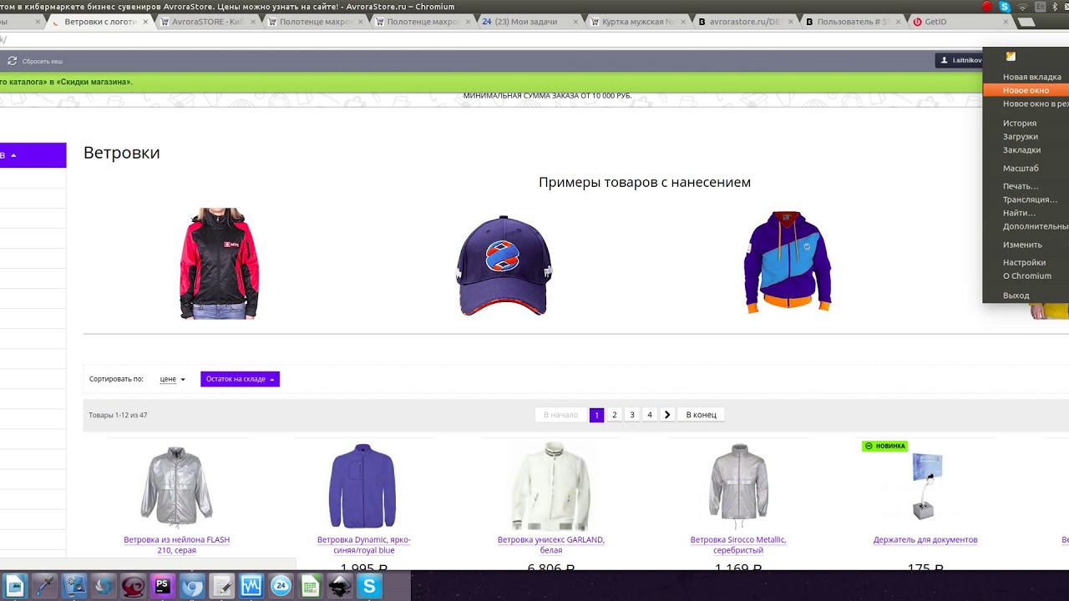Screen dimensions: 1069x601
Task: Click the В начало pagination button
Action: point(560,414)
